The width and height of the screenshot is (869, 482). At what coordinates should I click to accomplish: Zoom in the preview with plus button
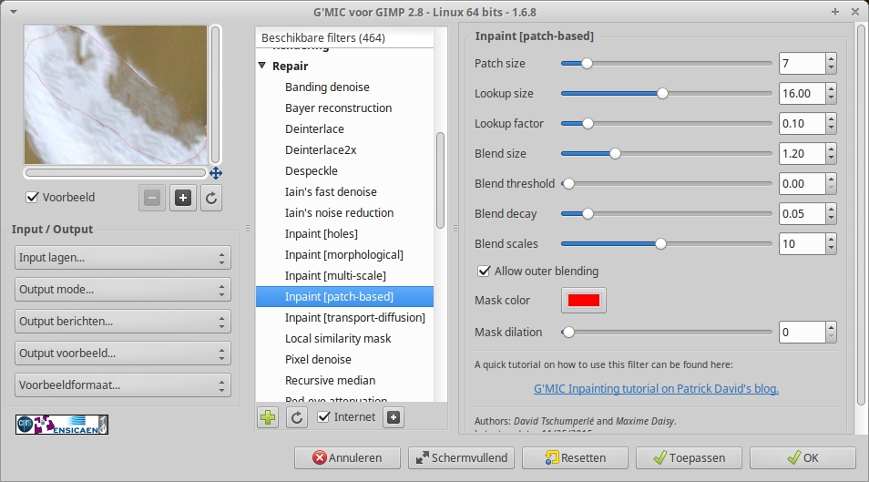(183, 198)
